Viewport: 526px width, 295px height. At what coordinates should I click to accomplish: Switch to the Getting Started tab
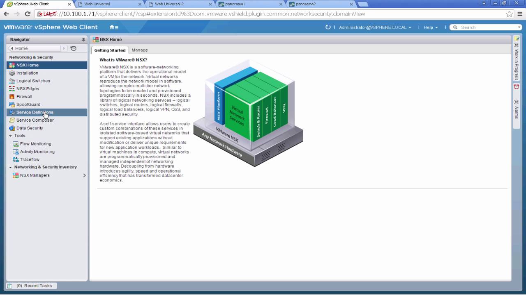[x=110, y=50]
